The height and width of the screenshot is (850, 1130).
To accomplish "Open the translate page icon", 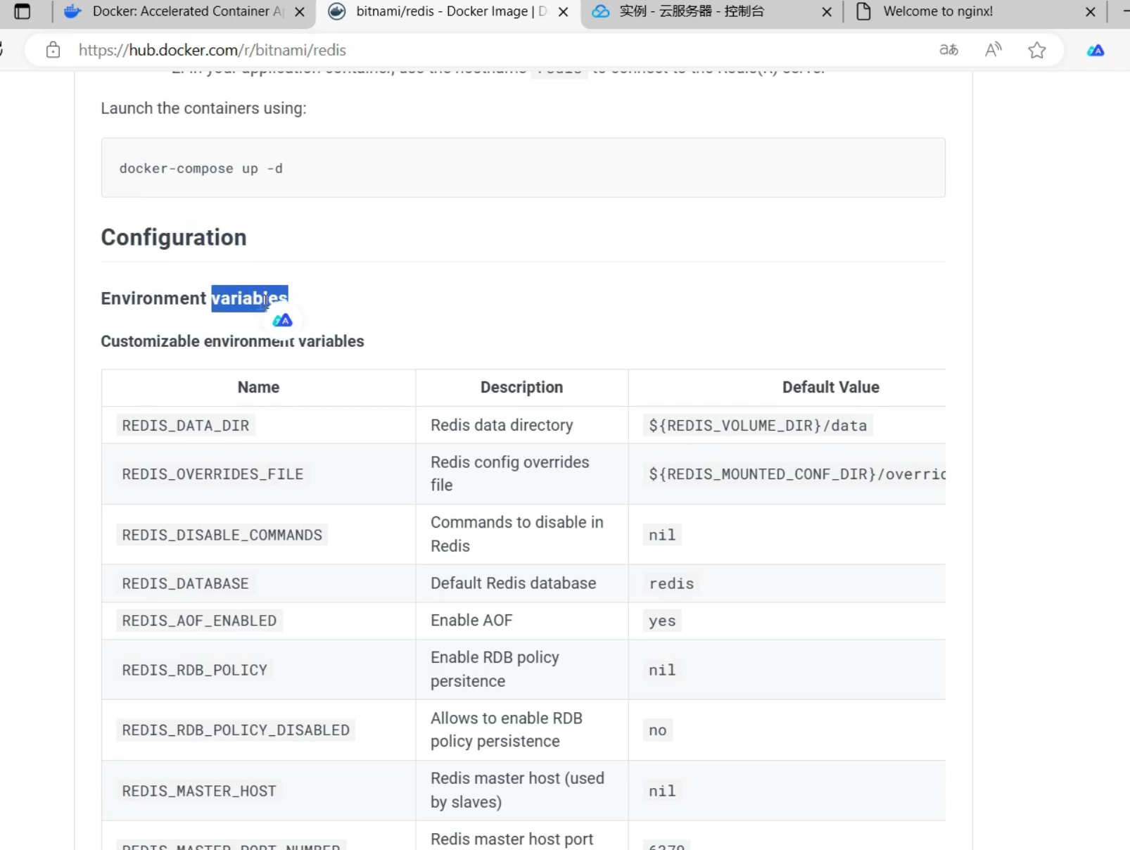I will tap(949, 50).
